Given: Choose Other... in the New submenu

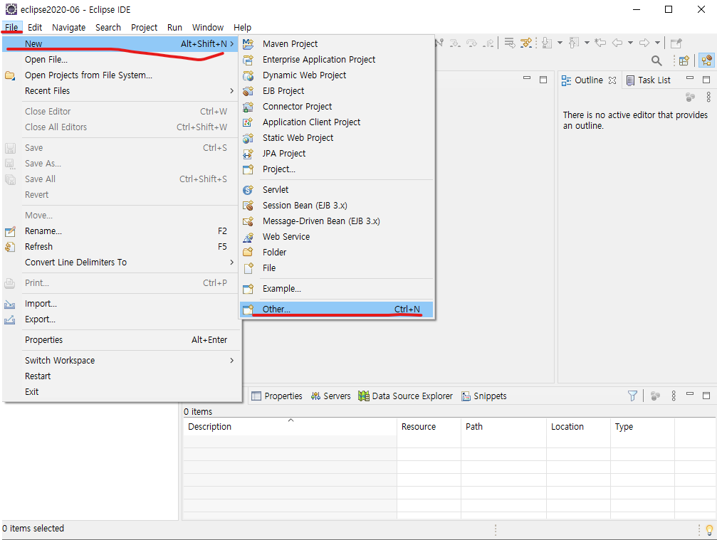Looking at the screenshot, I should pyautogui.click(x=337, y=309).
